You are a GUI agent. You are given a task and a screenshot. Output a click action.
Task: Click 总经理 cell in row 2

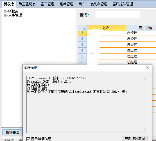141,39
